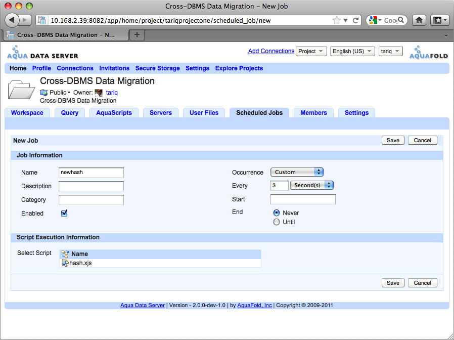Image resolution: width=454 pixels, height=340 pixels.
Task: Switch to the Workspace tab
Action: pos(27,113)
